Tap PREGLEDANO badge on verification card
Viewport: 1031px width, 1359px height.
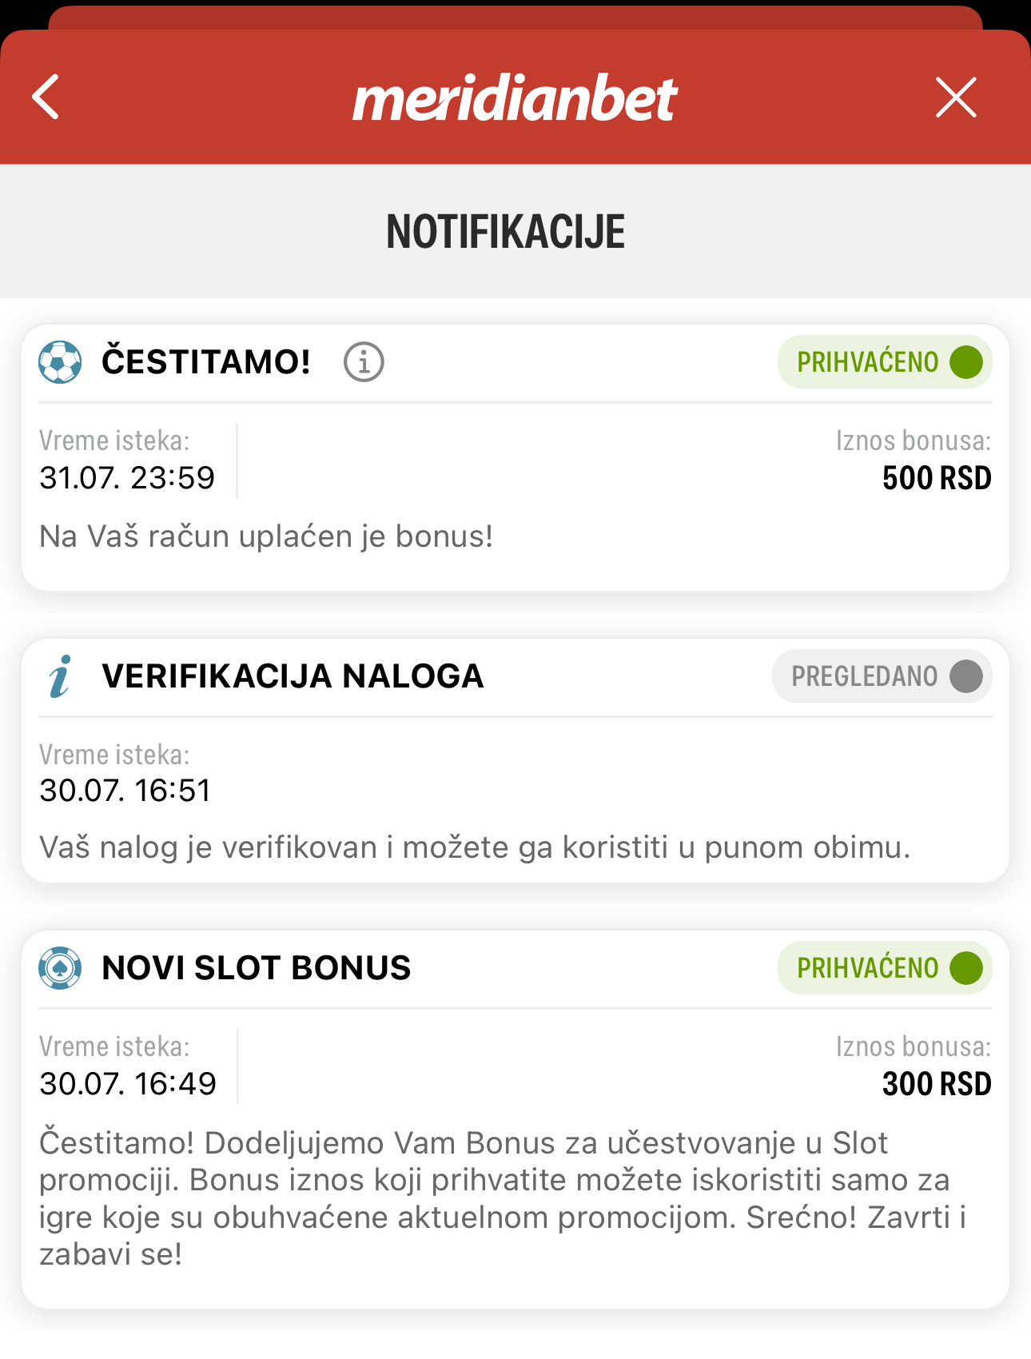click(x=882, y=676)
